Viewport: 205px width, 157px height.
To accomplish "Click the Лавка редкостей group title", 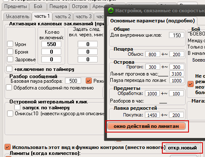I will 135,108.
